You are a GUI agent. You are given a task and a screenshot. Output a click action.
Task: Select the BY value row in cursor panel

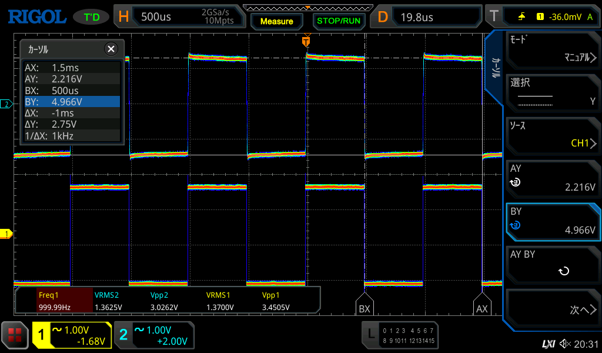71,102
